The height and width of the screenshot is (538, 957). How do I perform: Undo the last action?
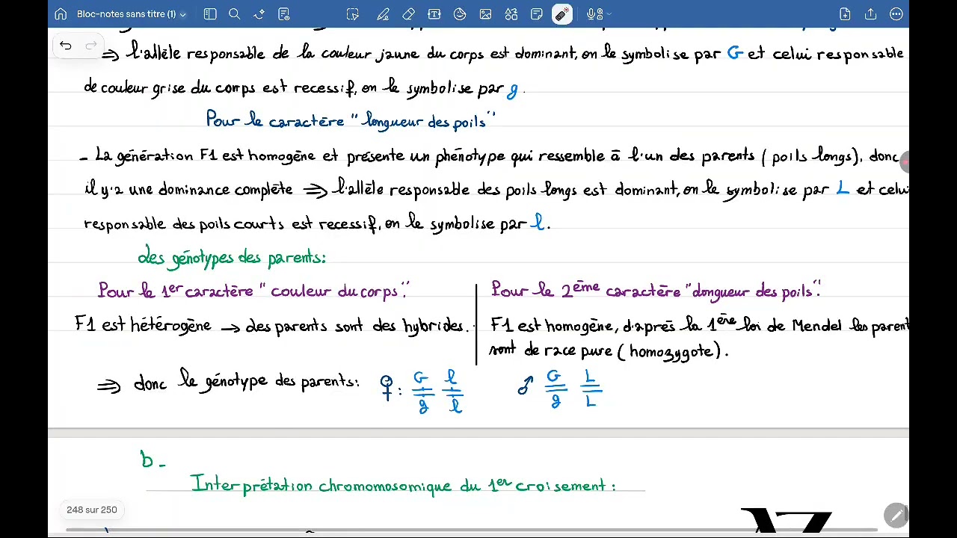[x=66, y=46]
